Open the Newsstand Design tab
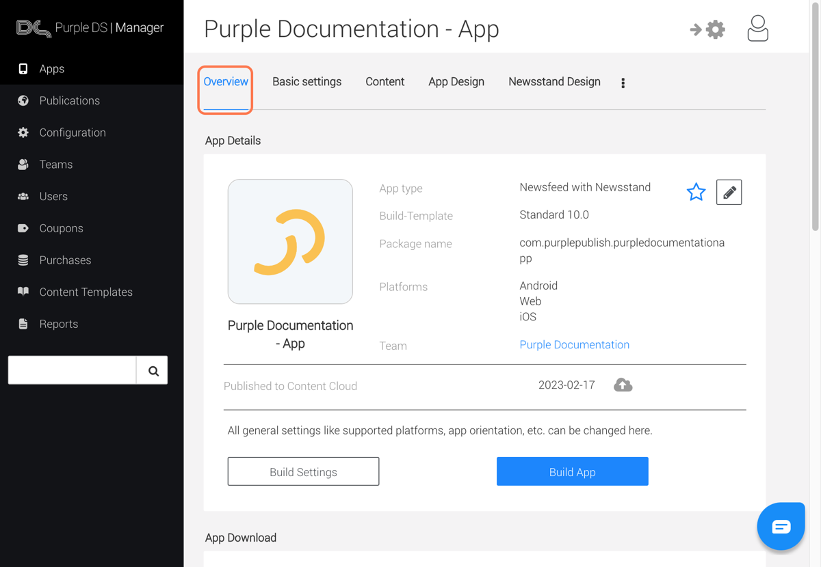 click(x=554, y=82)
